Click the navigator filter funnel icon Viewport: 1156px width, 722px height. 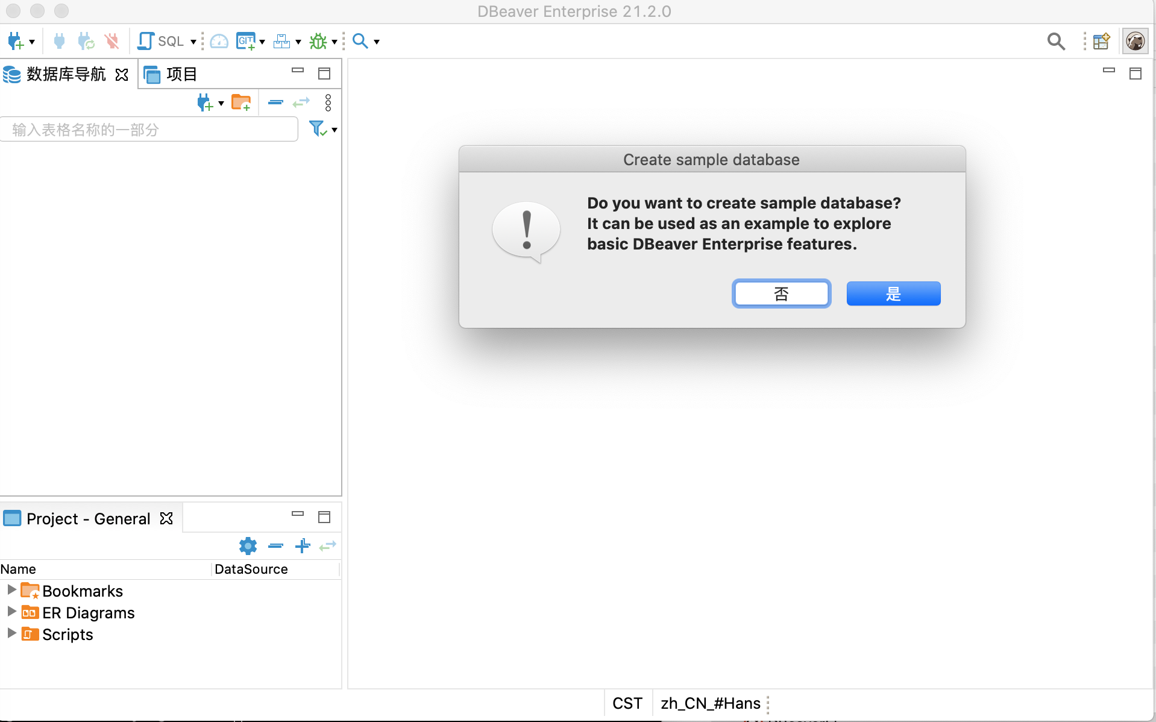(318, 128)
